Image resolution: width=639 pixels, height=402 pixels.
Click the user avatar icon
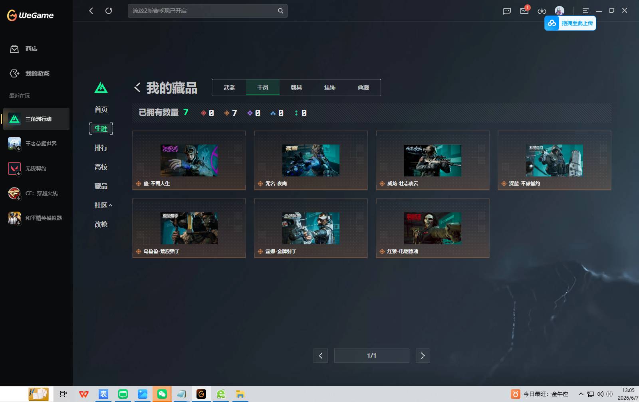560,11
